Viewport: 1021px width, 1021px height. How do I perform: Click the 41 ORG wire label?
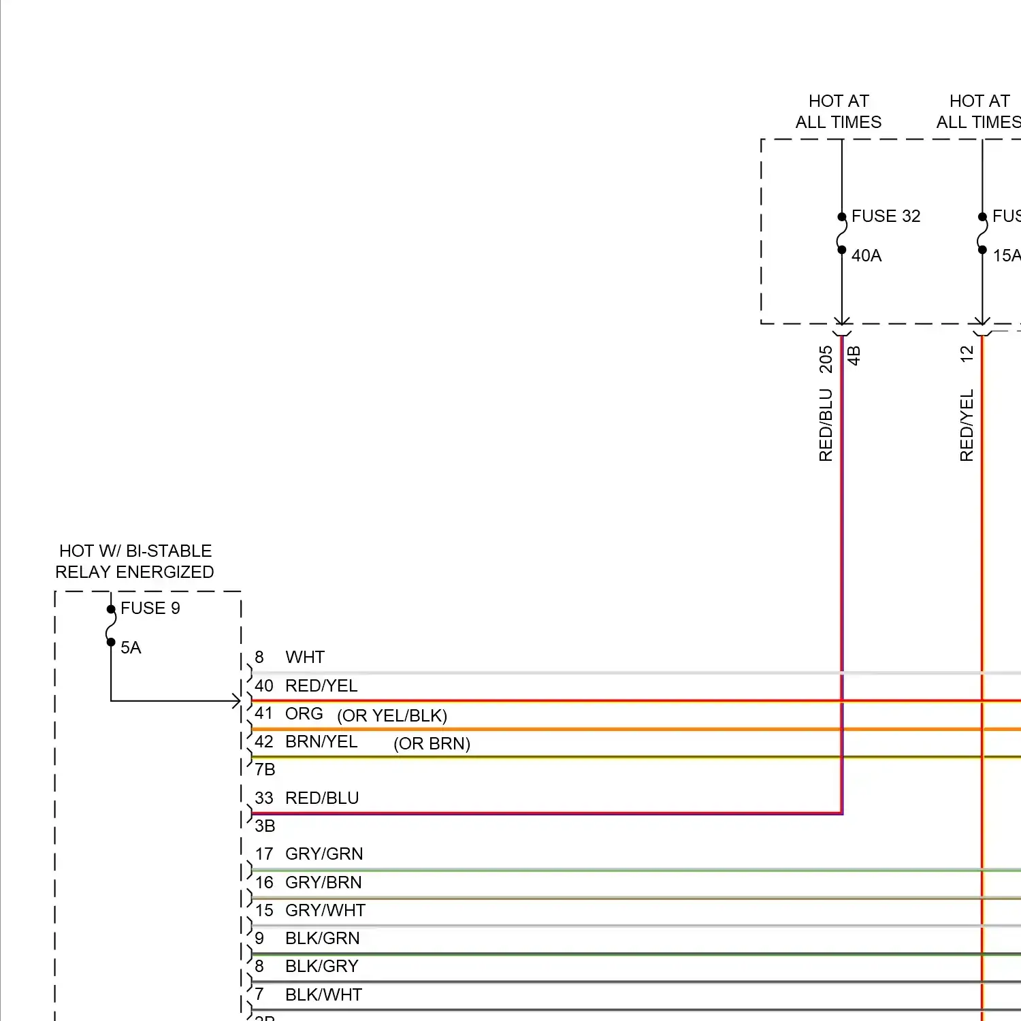[289, 713]
